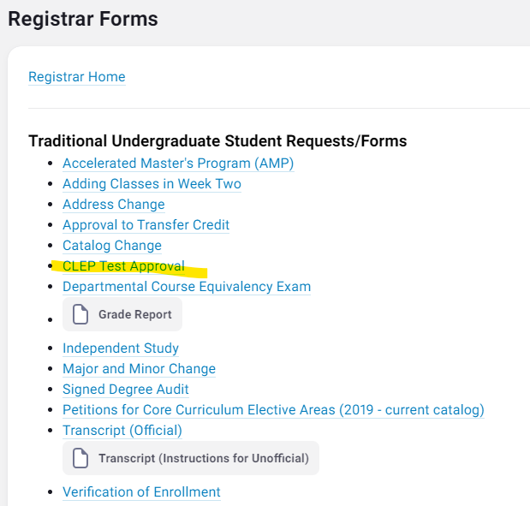Screen dimensions: 530x506
Task: Open Petitions for Core Curriculum Elective Areas
Action: pos(273,410)
